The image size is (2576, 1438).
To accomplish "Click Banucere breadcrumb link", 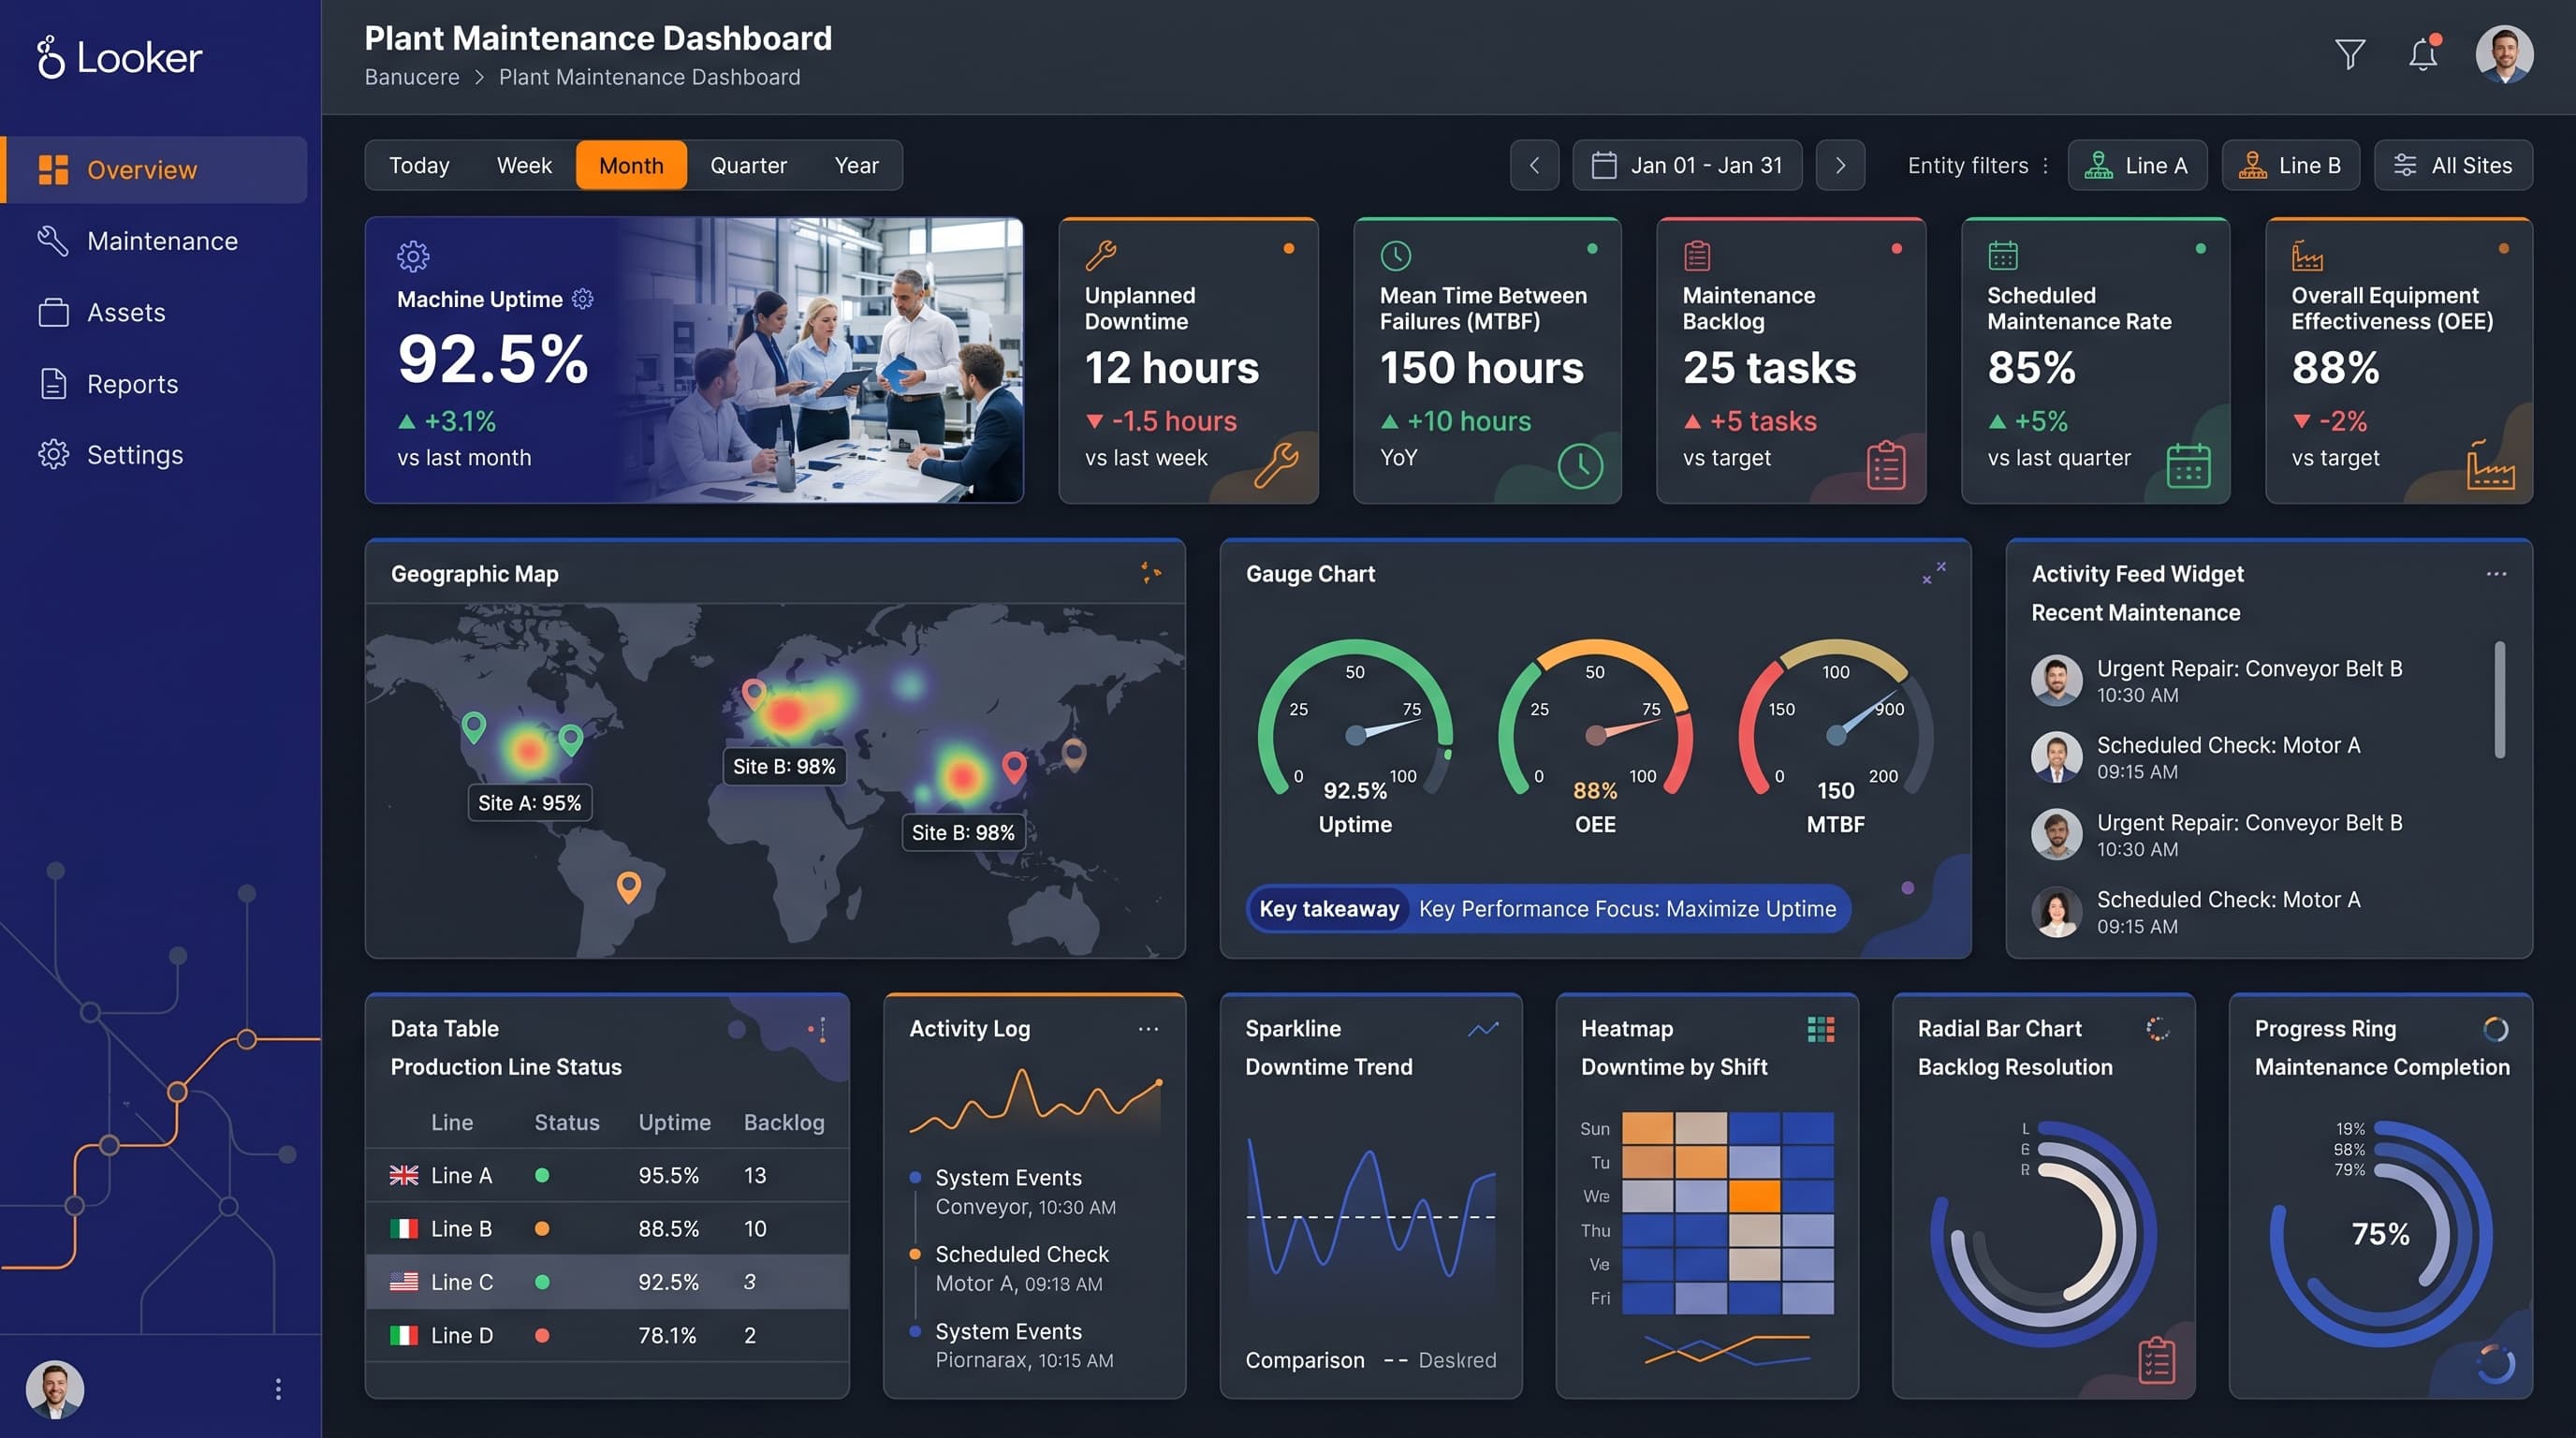I will click(x=412, y=77).
